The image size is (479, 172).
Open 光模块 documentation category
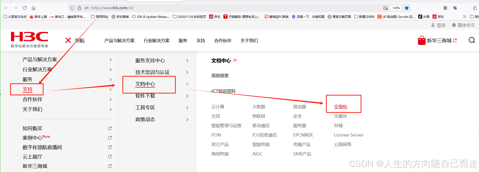coord(341,116)
